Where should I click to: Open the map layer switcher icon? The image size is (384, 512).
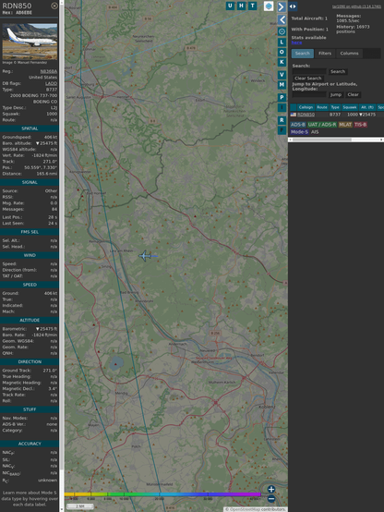point(269,6)
